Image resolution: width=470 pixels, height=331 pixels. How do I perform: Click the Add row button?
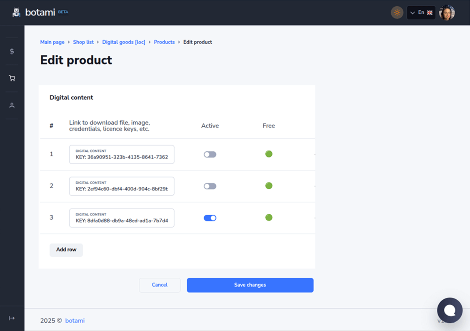66,250
